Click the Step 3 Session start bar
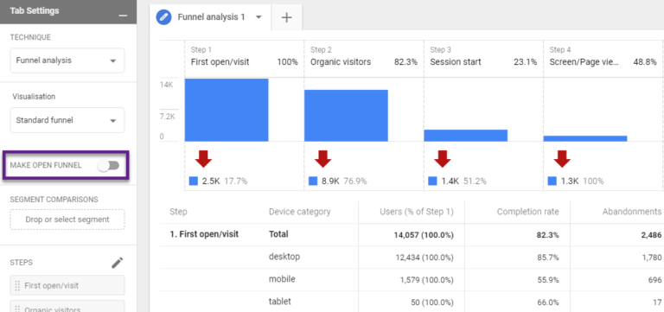The height and width of the screenshot is (312, 664). point(465,135)
